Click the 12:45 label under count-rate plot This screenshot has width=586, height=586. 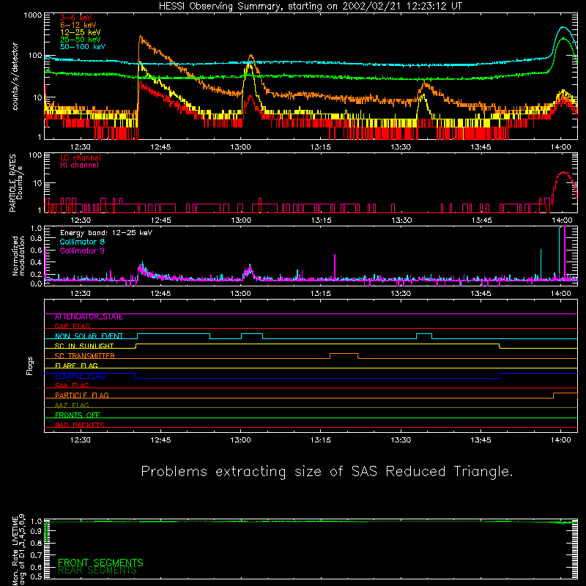pyautogui.click(x=160, y=147)
